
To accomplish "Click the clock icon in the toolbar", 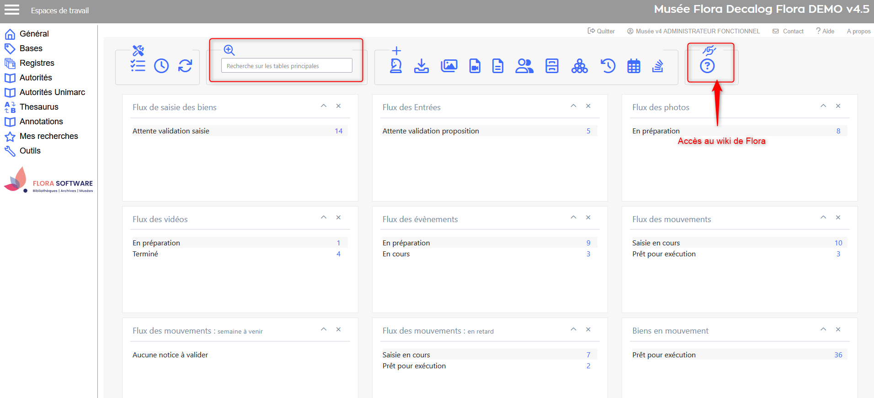I will coord(161,66).
